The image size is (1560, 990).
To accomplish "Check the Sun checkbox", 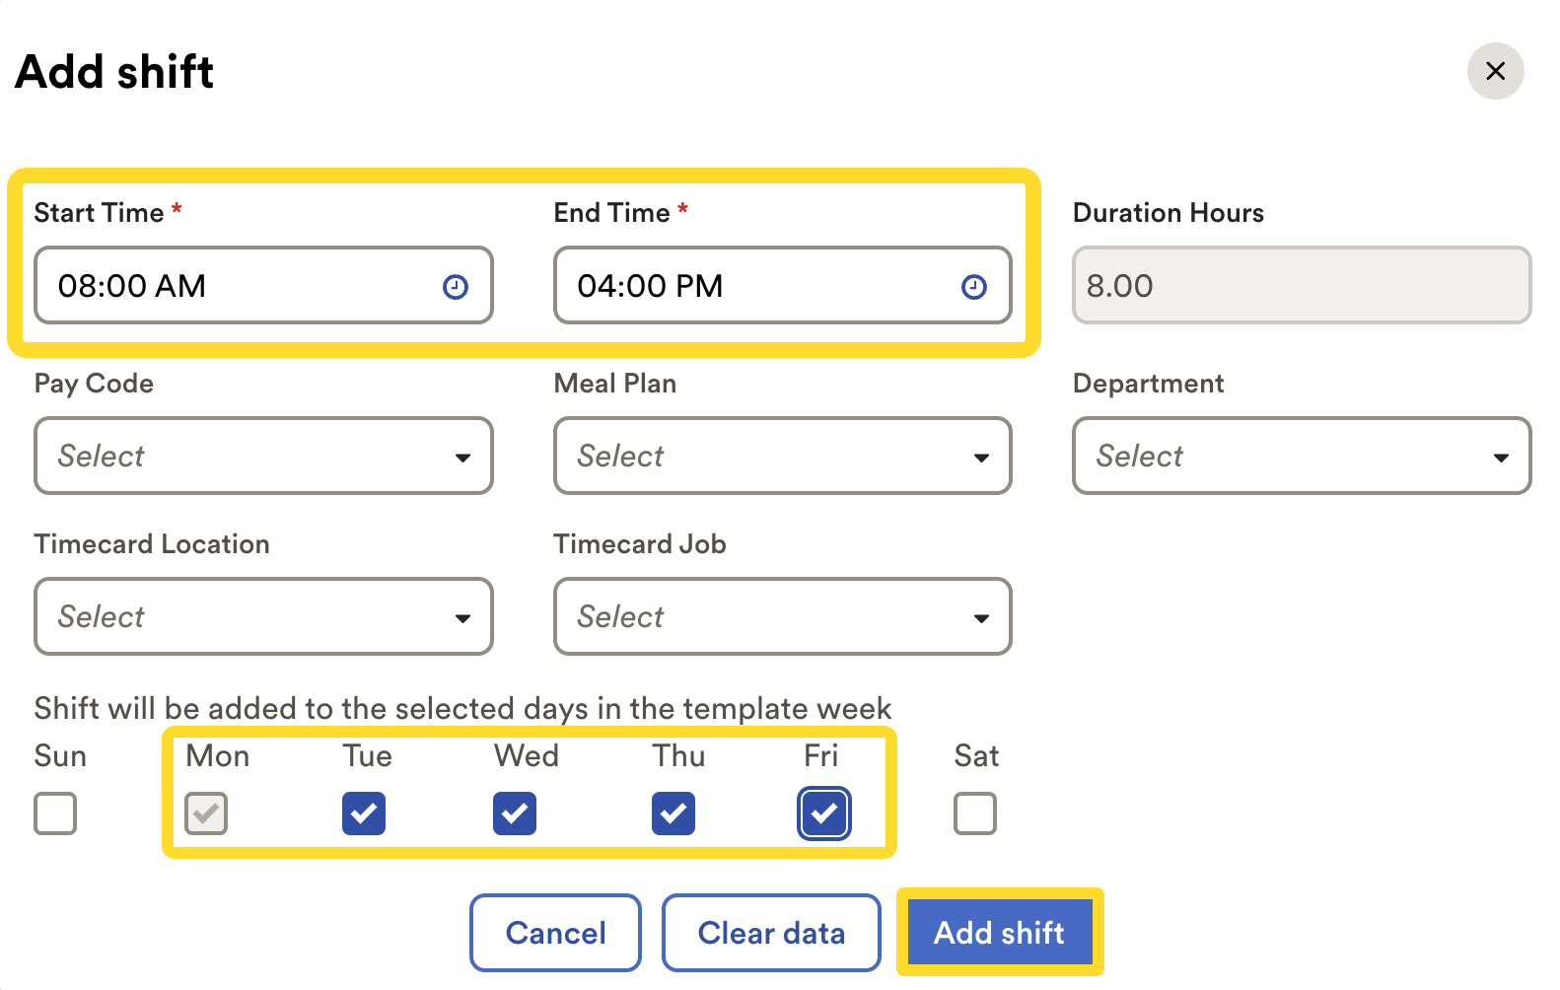I will pos(55,813).
